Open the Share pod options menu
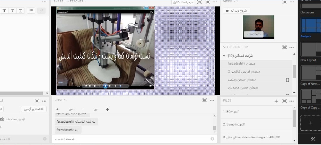This screenshot has width=321, height=145. [215, 2]
